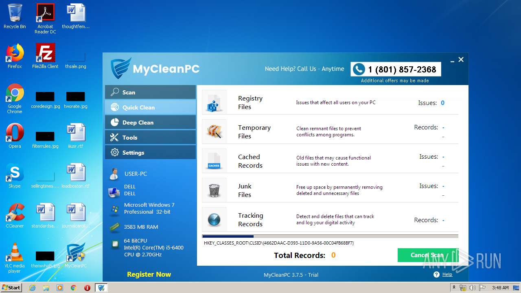Click the MyCleanPC taskbar button
The width and height of the screenshot is (521, 293).
pos(101,288)
